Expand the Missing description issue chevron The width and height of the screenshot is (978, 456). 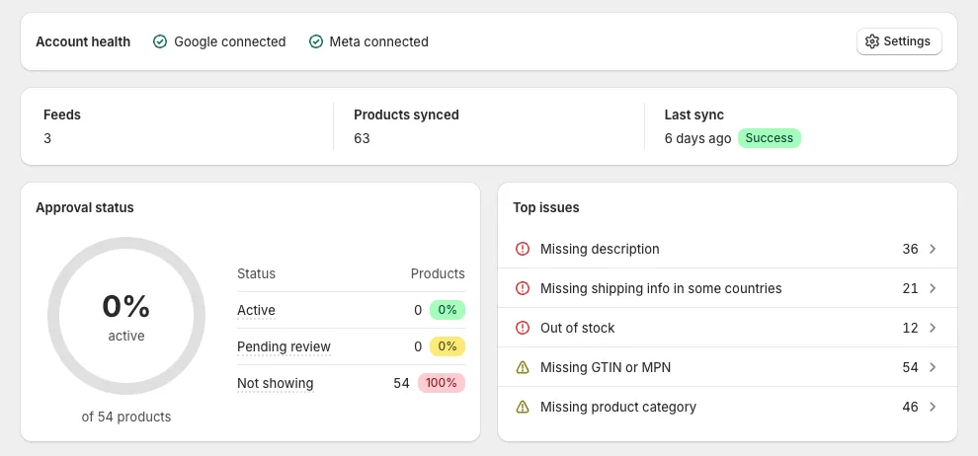(934, 249)
